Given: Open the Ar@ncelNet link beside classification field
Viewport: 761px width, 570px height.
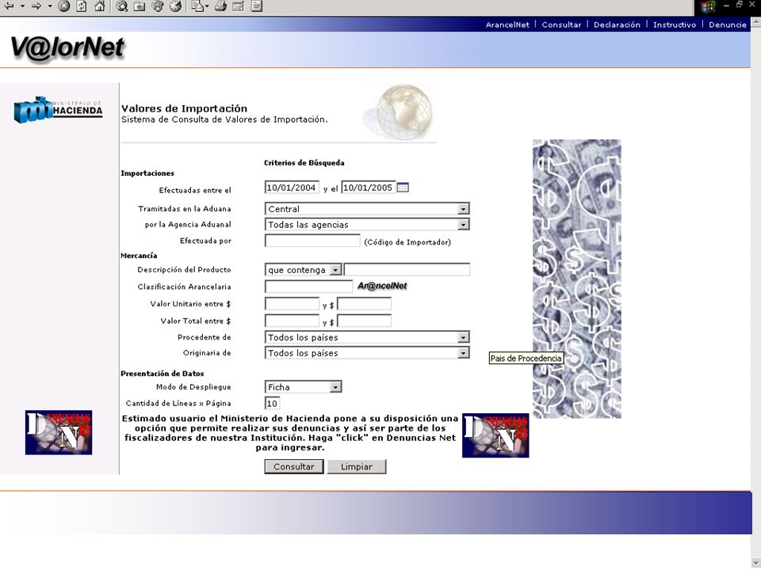Looking at the screenshot, I should tap(382, 286).
